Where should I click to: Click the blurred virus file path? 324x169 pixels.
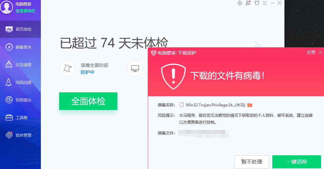point(204,133)
